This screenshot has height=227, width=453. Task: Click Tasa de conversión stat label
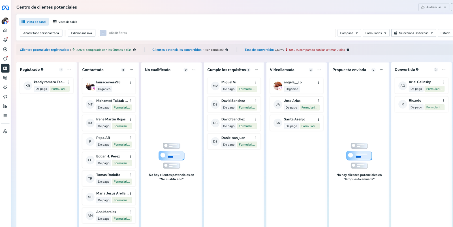[x=259, y=50]
